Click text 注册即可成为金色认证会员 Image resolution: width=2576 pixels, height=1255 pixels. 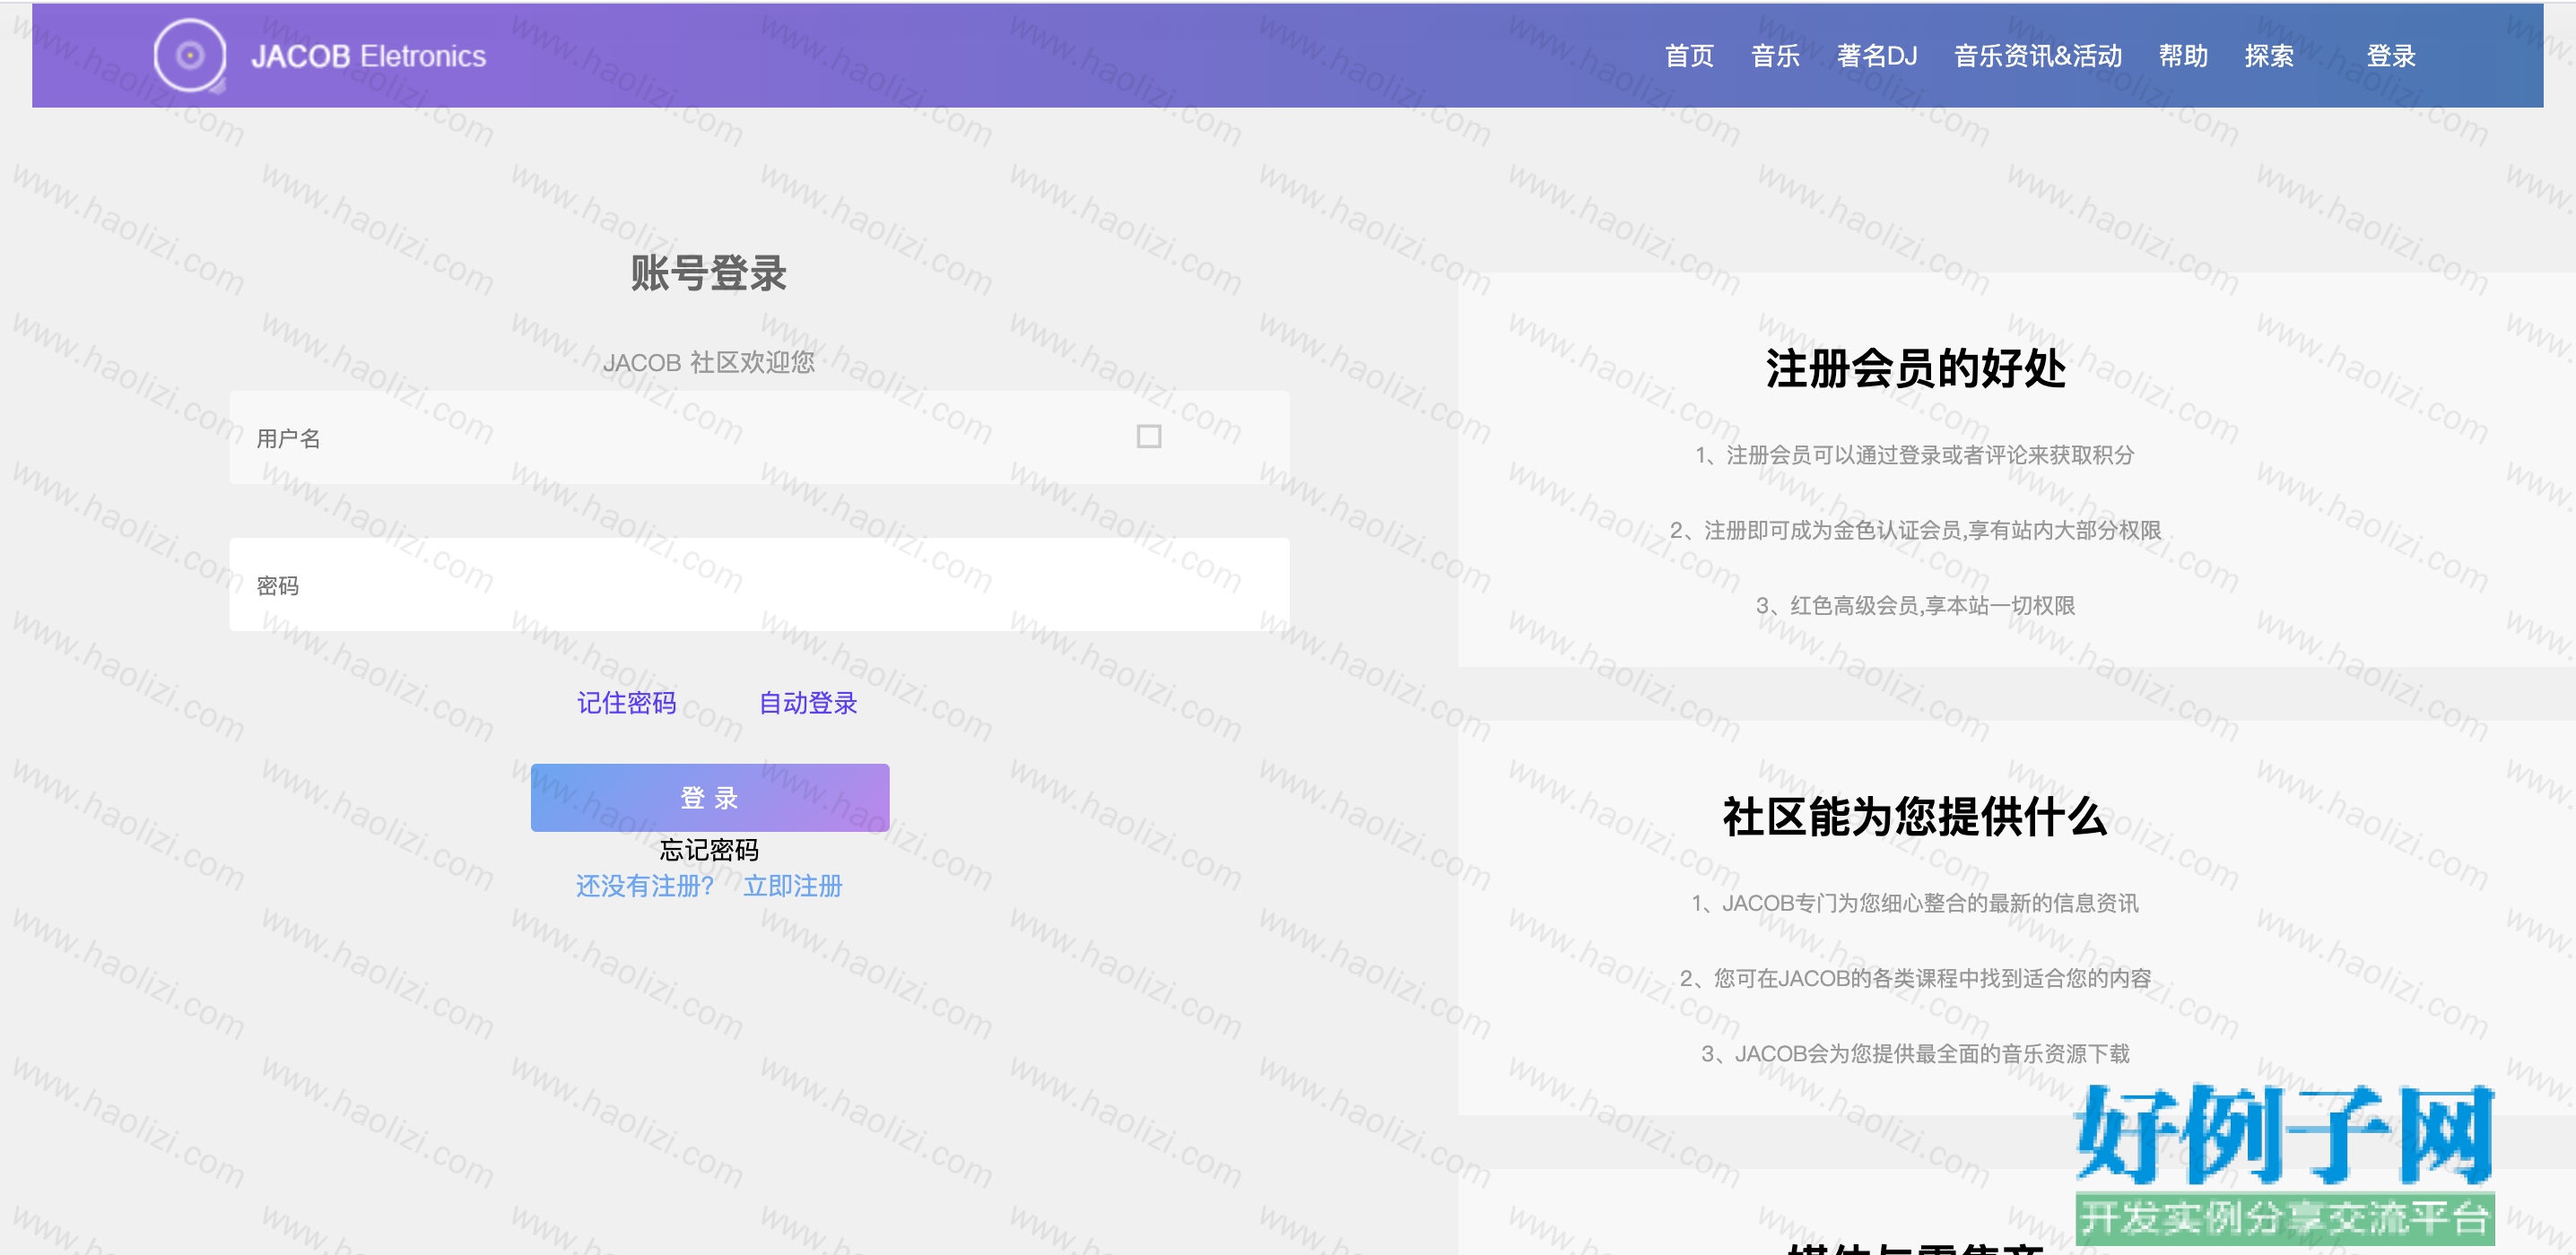click(1833, 531)
